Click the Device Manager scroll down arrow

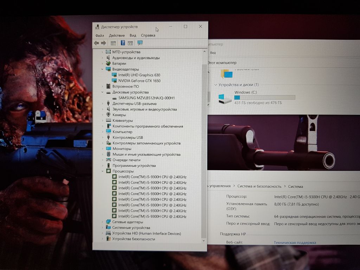204,240
